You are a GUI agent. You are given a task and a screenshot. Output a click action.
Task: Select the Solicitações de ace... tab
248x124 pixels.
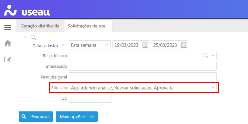pyautogui.click(x=88, y=26)
